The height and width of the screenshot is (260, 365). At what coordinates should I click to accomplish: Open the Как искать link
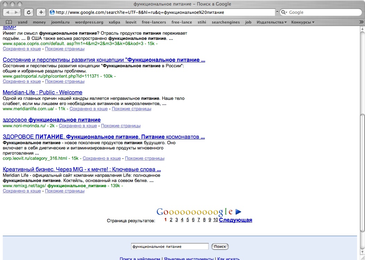228,259
